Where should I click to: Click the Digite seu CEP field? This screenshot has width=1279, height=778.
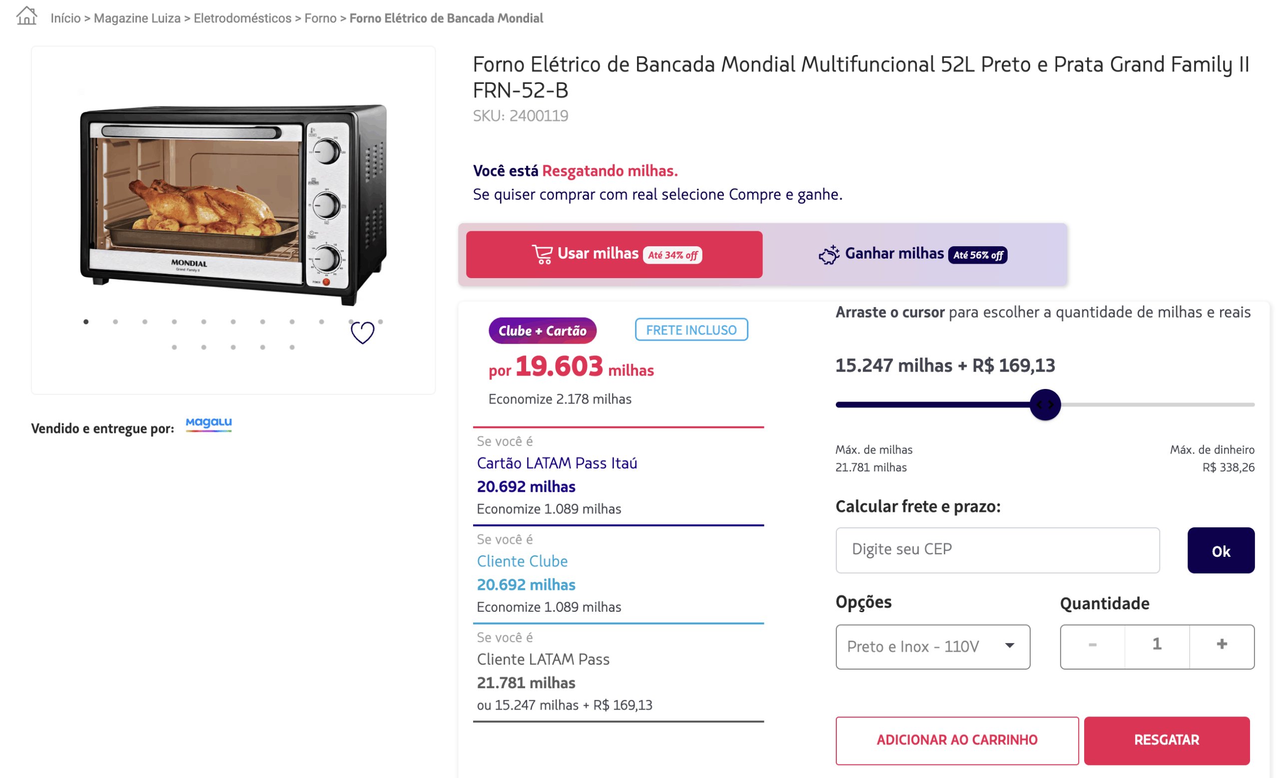[x=997, y=550]
